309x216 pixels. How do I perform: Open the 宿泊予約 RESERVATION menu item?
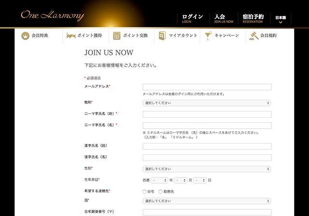coord(253,18)
